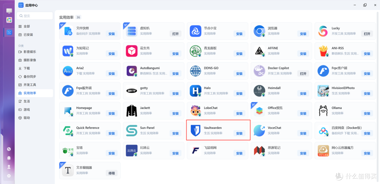
Task: Click the AutoBangumi app icon
Action: pos(132,71)
